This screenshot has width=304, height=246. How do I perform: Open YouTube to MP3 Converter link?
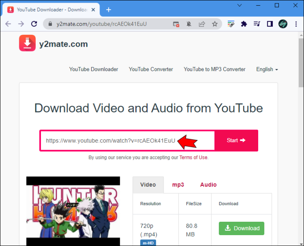(x=215, y=69)
